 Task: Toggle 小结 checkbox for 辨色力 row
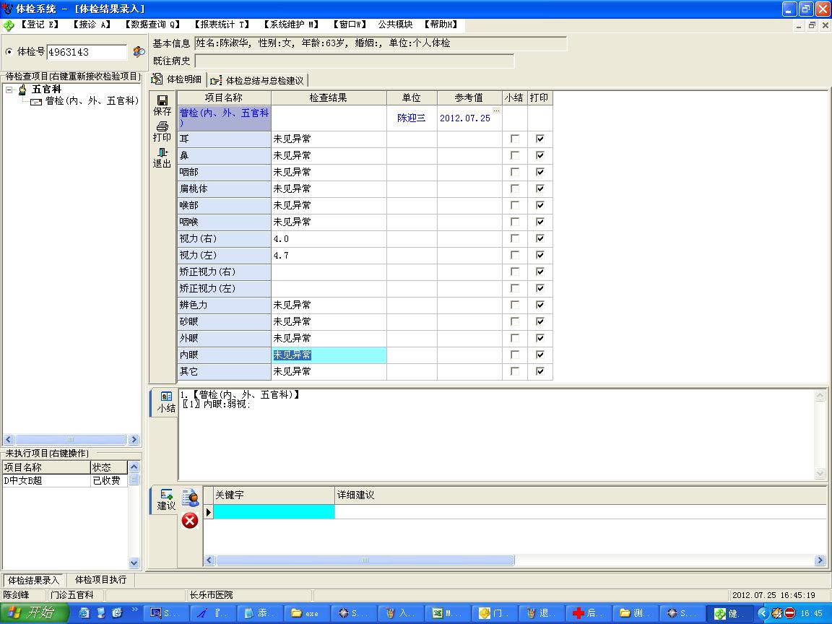pos(515,305)
